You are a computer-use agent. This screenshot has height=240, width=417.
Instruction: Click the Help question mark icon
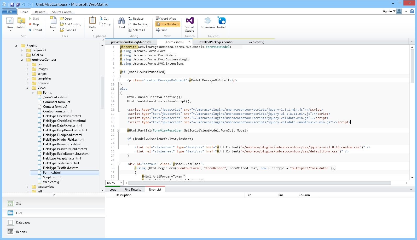[x=412, y=11]
